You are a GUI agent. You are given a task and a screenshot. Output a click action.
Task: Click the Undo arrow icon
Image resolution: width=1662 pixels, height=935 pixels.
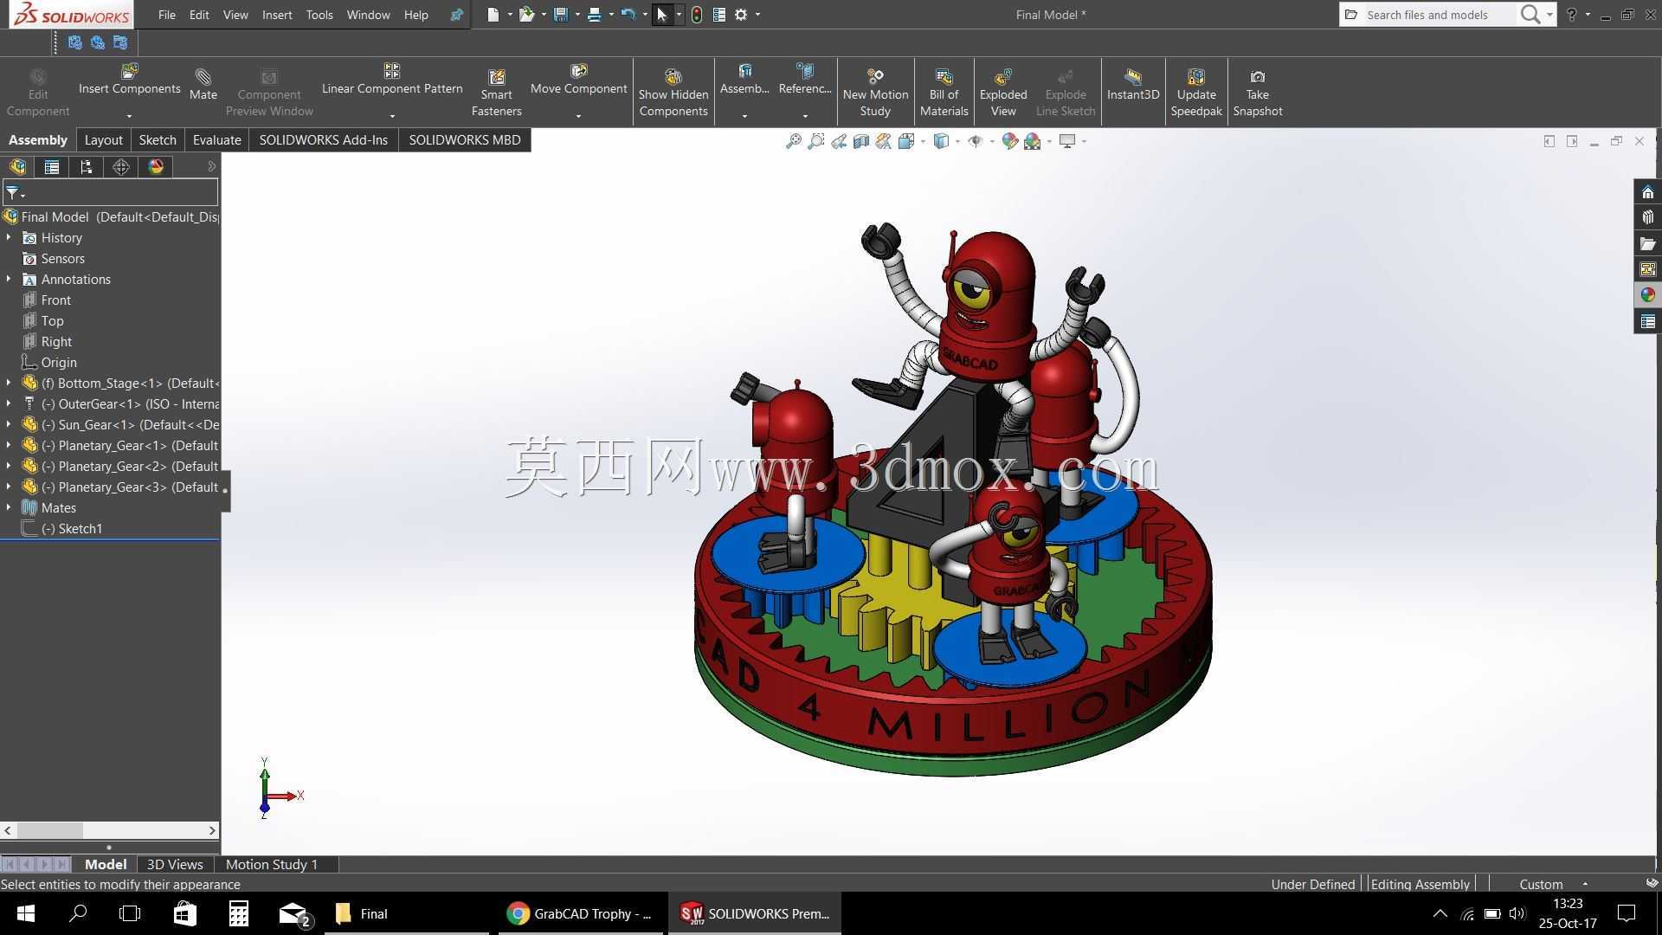point(628,15)
